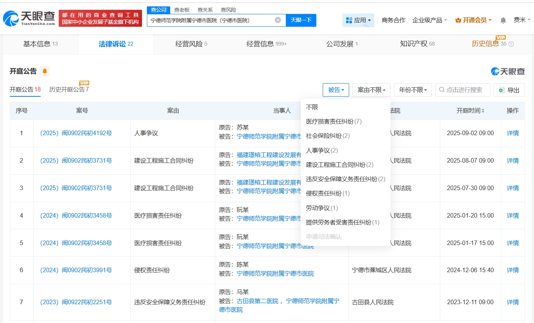Click the Excel icon on 导出 button
Screen dimensions: 534x323
[502, 90]
